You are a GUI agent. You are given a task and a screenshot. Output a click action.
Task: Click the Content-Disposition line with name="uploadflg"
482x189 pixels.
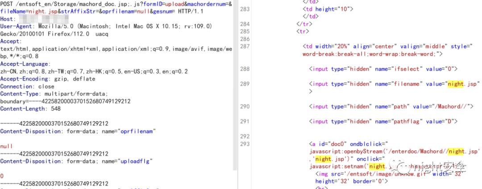click(76, 161)
